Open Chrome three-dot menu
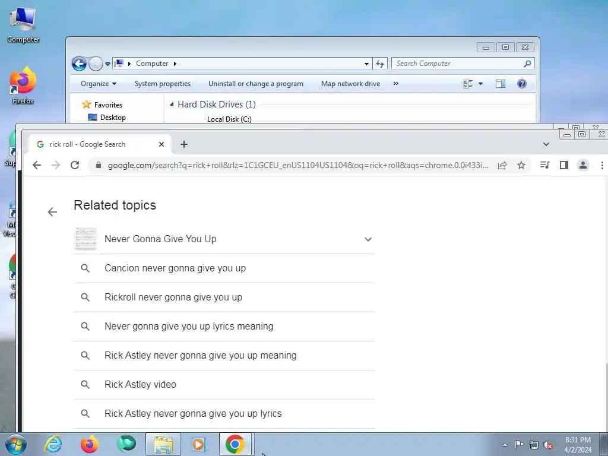 point(602,165)
